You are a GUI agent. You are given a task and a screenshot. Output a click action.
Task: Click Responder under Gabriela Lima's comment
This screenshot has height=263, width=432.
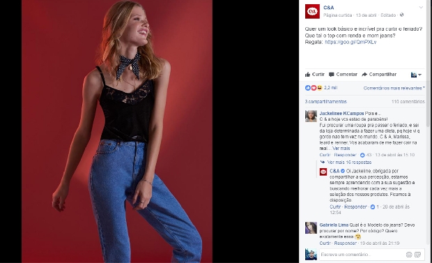coord(345,243)
